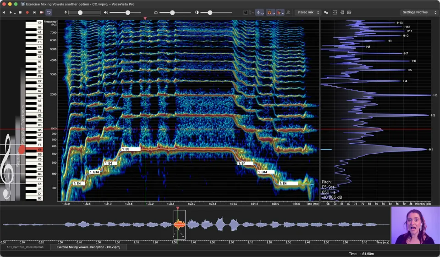440x257 pixels.
Task: Click the microphone input icon
Action: [x=66, y=12]
